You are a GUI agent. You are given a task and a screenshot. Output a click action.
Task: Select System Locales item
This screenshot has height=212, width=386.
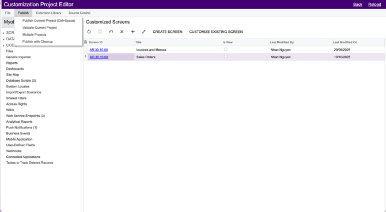click(x=17, y=86)
